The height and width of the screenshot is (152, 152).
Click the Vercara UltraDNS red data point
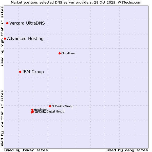click(7, 23)
